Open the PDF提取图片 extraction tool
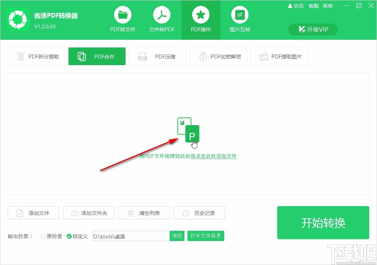The image size is (377, 265). pos(279,56)
